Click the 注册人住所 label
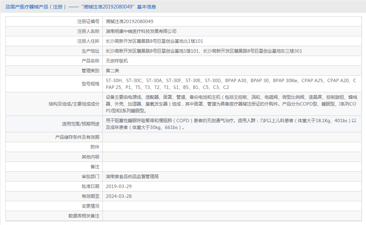366x225 pixels. 88,41
